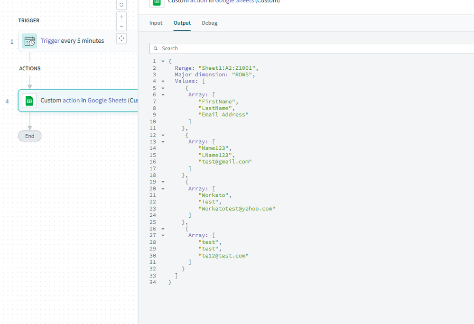
Task: Click the fit-to-view canvas icon
Action: pos(121,38)
